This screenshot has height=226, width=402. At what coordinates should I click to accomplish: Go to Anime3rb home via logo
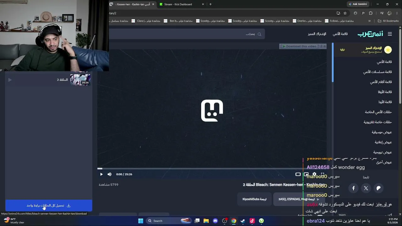370,34
